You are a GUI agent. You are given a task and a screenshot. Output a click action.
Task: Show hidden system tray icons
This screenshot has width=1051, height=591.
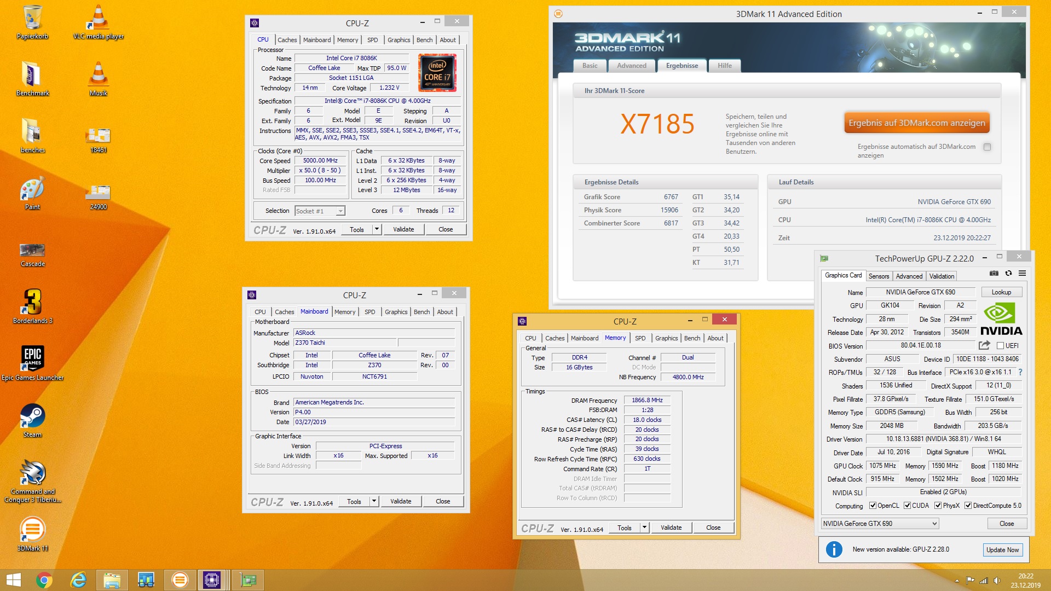click(957, 581)
